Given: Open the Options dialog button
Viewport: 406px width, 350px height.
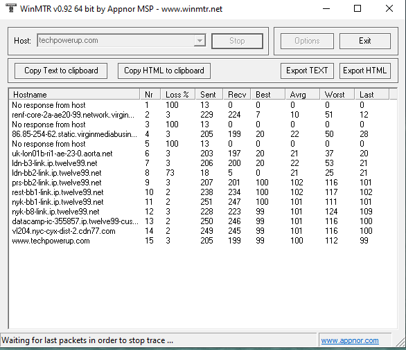Looking at the screenshot, I should pos(307,41).
